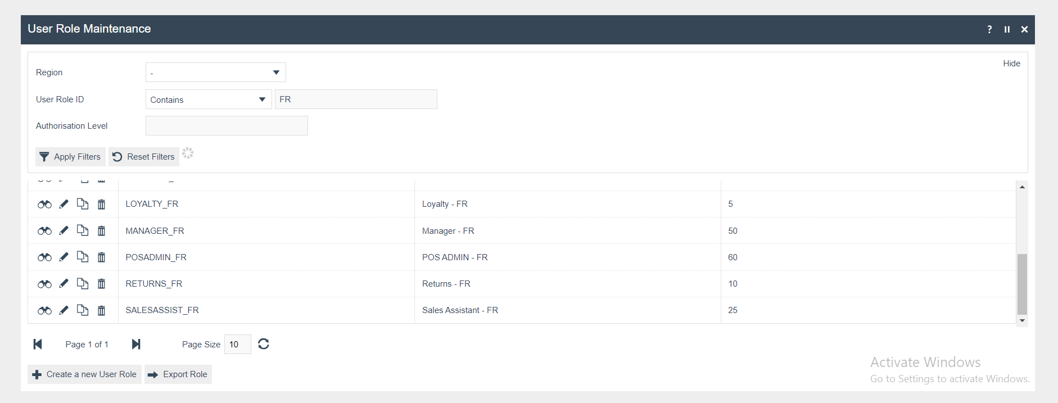Viewport: 1058px width, 403px height.
Task: Open the help question mark icon
Action: coord(989,29)
